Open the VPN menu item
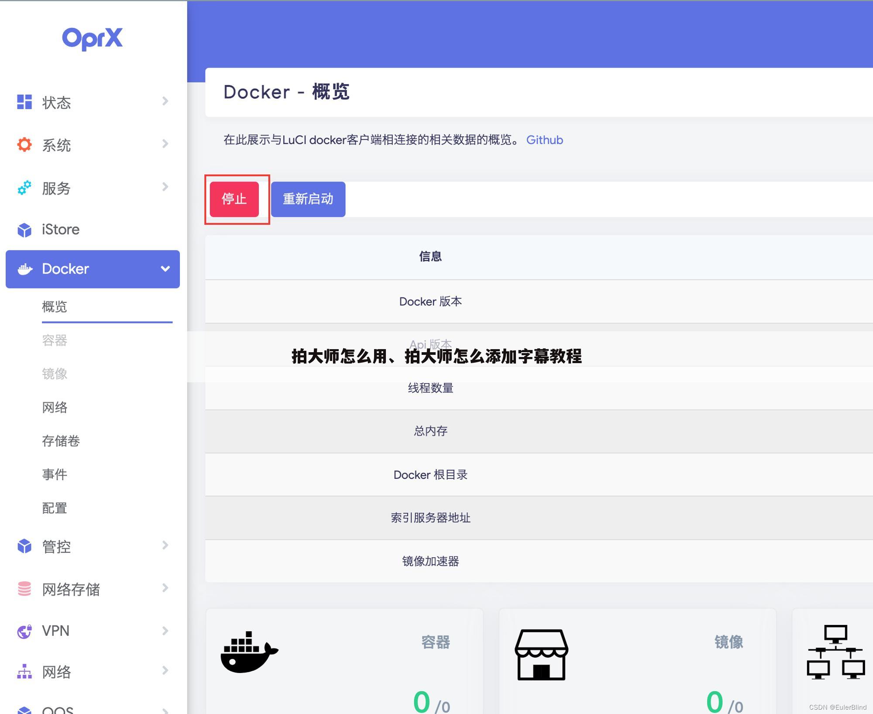Screen dimensions: 873x714 point(93,631)
